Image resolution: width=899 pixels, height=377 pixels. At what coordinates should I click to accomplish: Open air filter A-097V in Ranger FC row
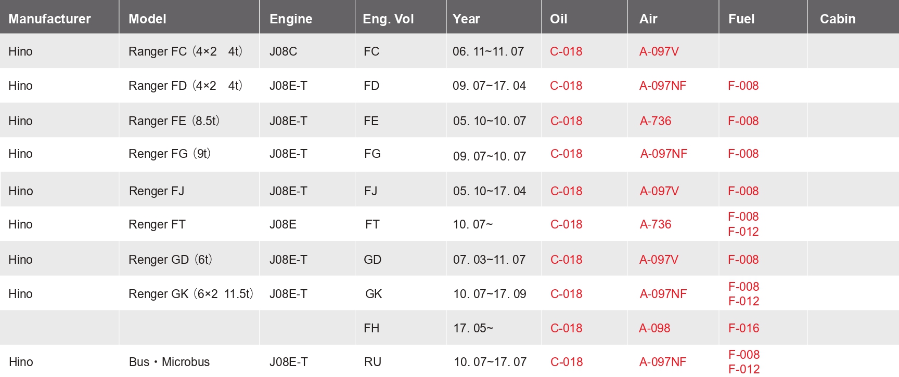pyautogui.click(x=659, y=51)
